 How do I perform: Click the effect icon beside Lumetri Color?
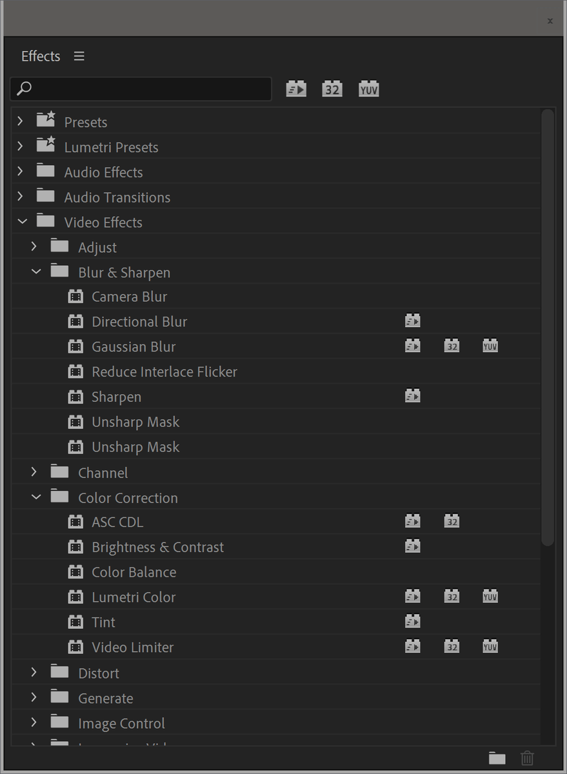[75, 597]
